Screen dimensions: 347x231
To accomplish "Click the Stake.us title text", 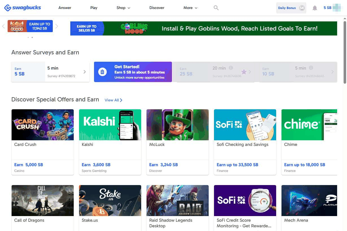I will click(x=90, y=220).
